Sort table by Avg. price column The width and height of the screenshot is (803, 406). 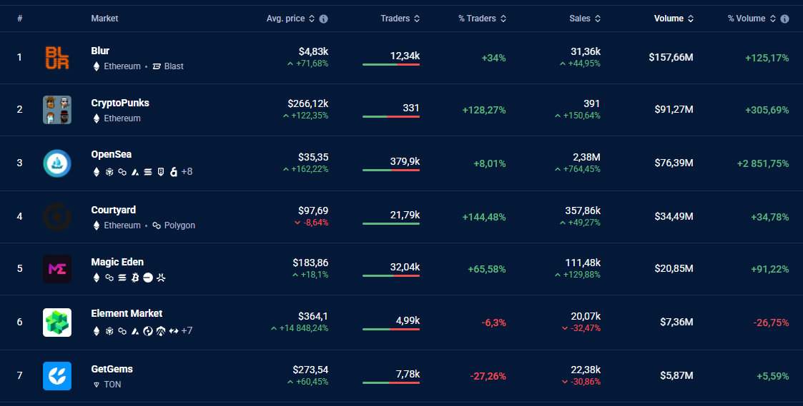click(290, 19)
